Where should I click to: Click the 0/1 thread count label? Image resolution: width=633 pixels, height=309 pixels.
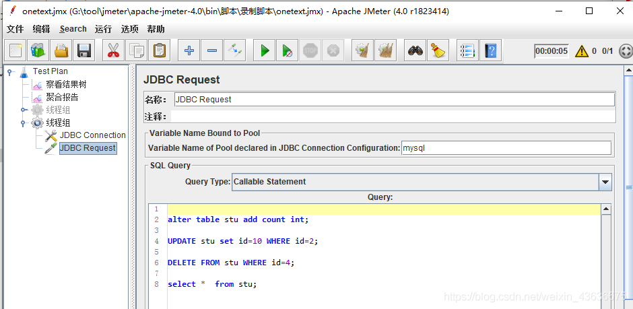tap(607, 51)
